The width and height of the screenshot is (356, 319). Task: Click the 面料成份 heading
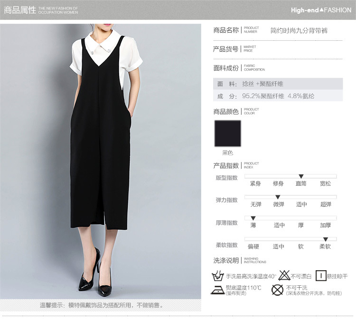(226, 68)
